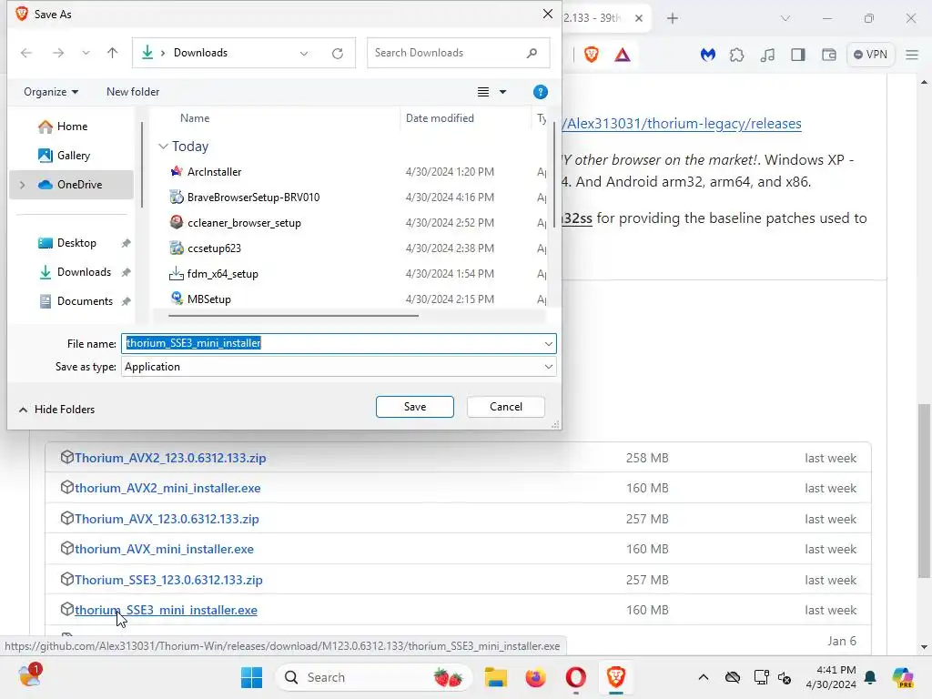
Task: Go forward in Save As dialog
Action: click(x=57, y=53)
